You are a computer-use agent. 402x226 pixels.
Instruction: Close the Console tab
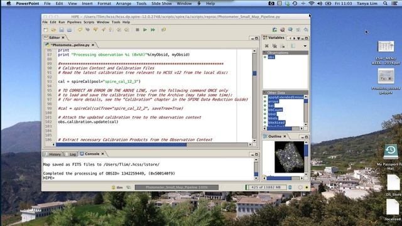(102, 154)
